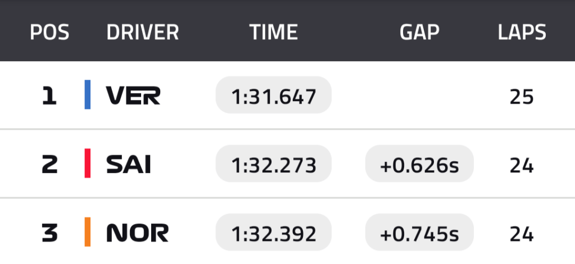Click SAI's lap count of 24
This screenshot has width=575, height=264.
(522, 165)
